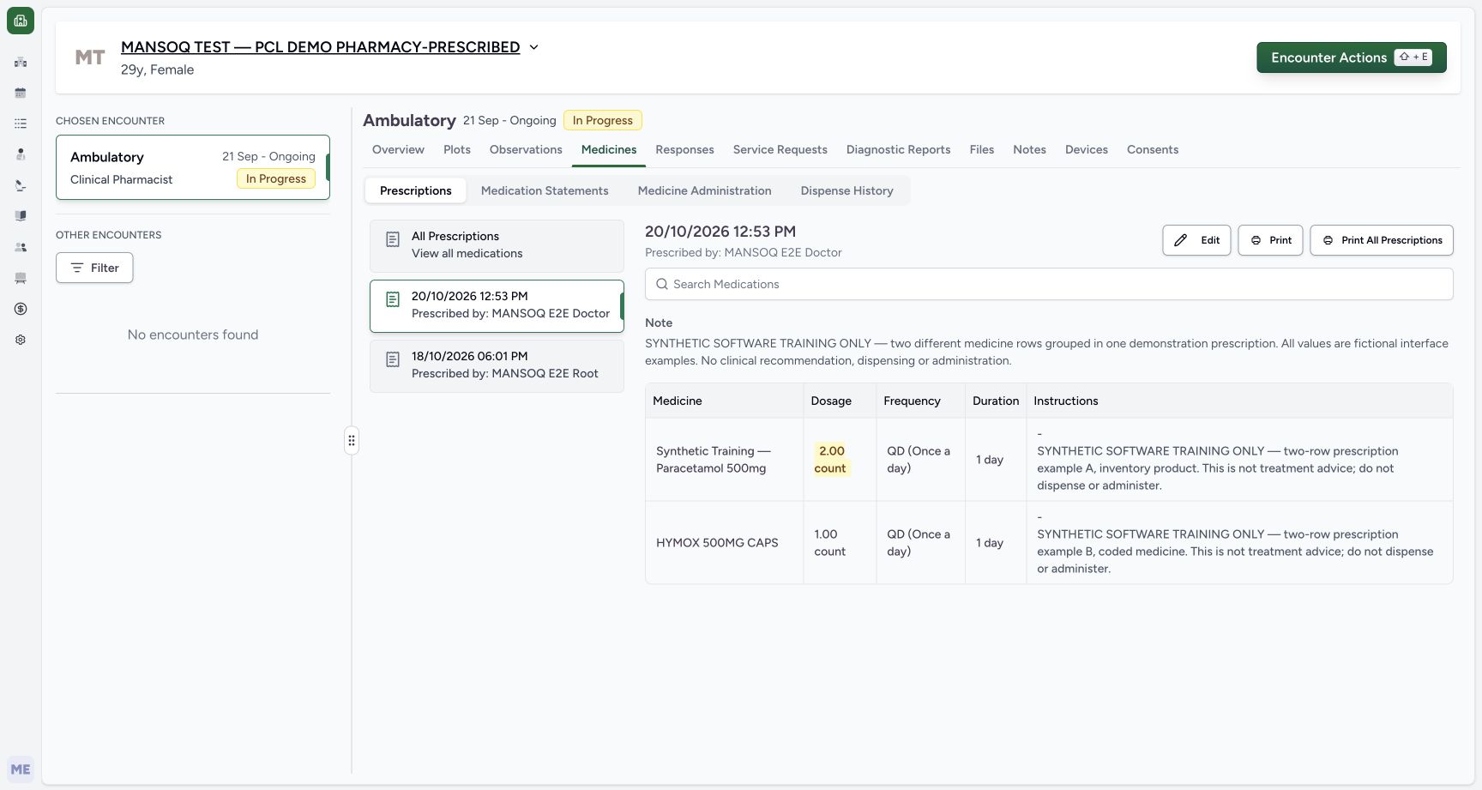Select the Ambulatory chosen encounter card

tap(193, 167)
